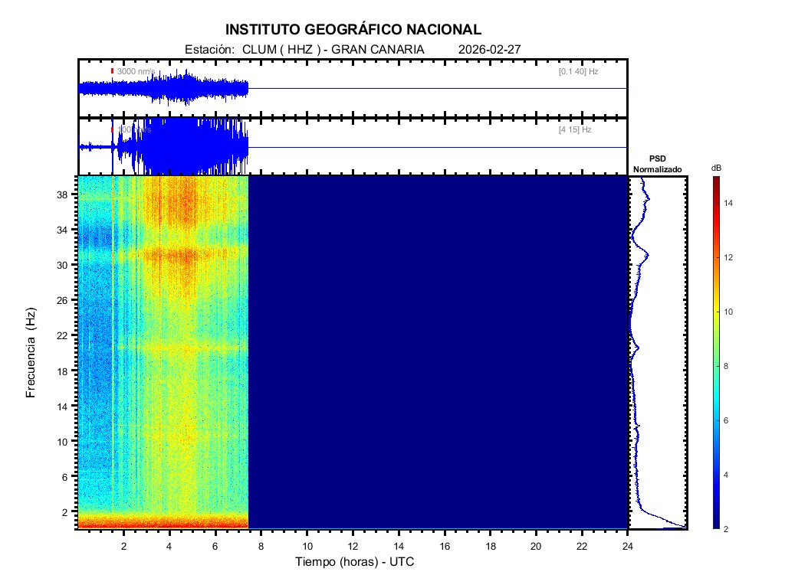The width and height of the screenshot is (785, 588).
Task: Click the dB label above the colorbar
Action: tap(715, 168)
